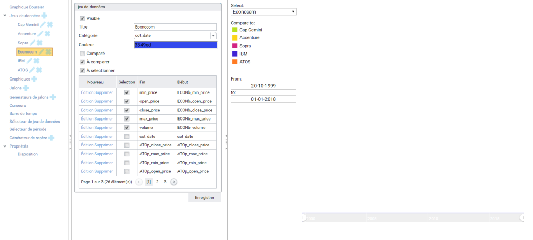Click the From date field 20-10-1999
Image resolution: width=533 pixels, height=240 pixels.
(x=263, y=86)
